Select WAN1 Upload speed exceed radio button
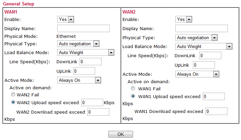The width and height of the screenshot is (241, 140). click(133, 97)
